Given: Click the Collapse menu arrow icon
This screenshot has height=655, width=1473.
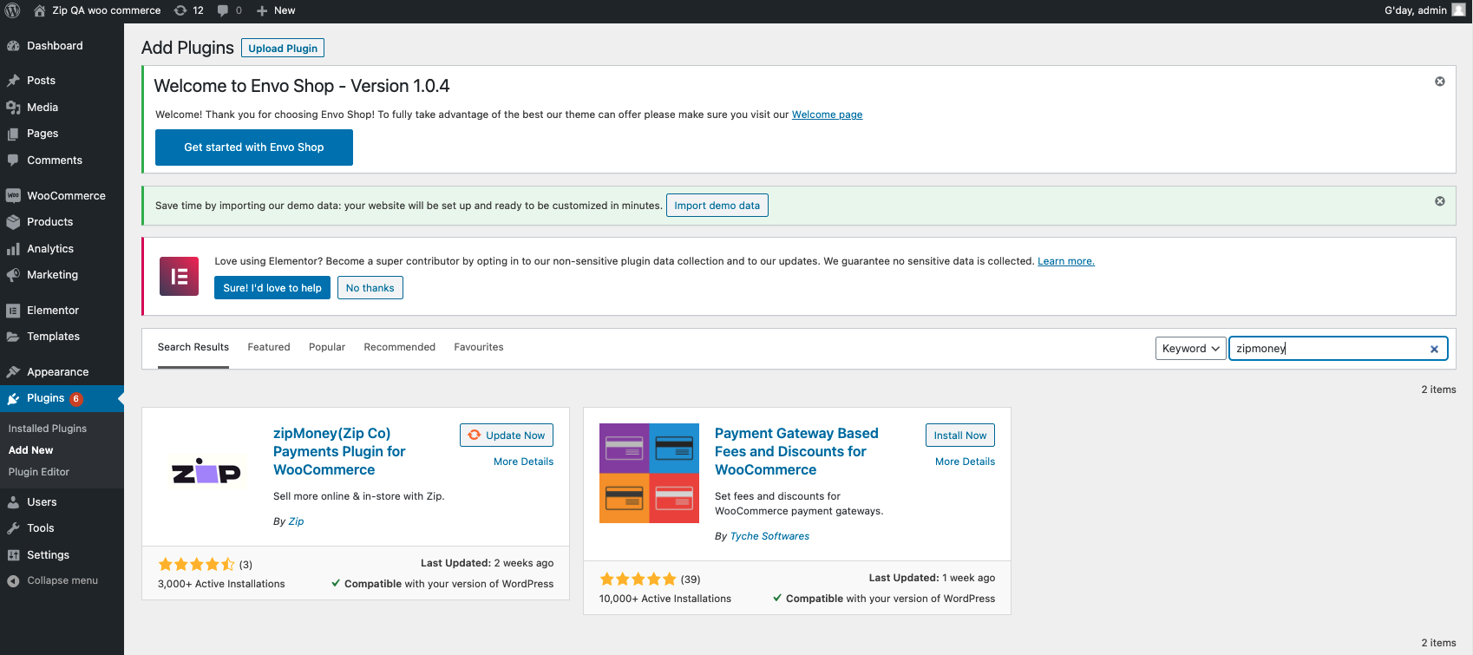Looking at the screenshot, I should coord(13,581).
